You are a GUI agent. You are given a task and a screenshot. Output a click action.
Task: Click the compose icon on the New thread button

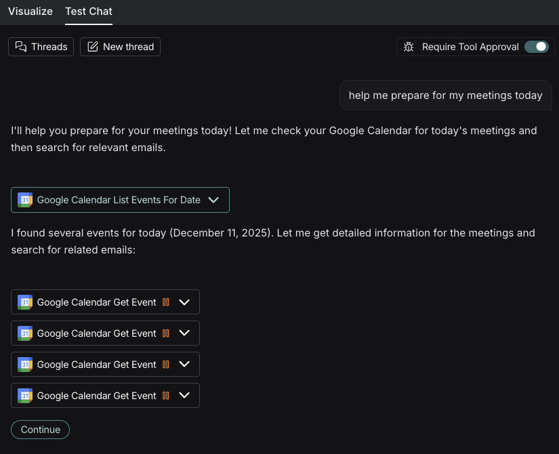coord(91,46)
